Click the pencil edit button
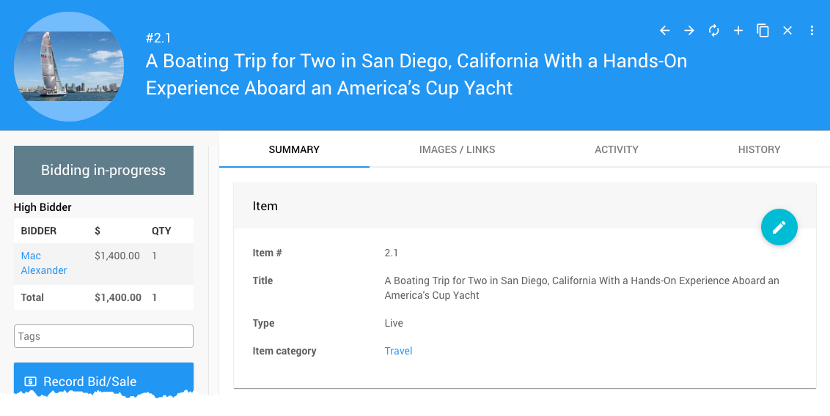This screenshot has height=416, width=830. click(x=779, y=227)
